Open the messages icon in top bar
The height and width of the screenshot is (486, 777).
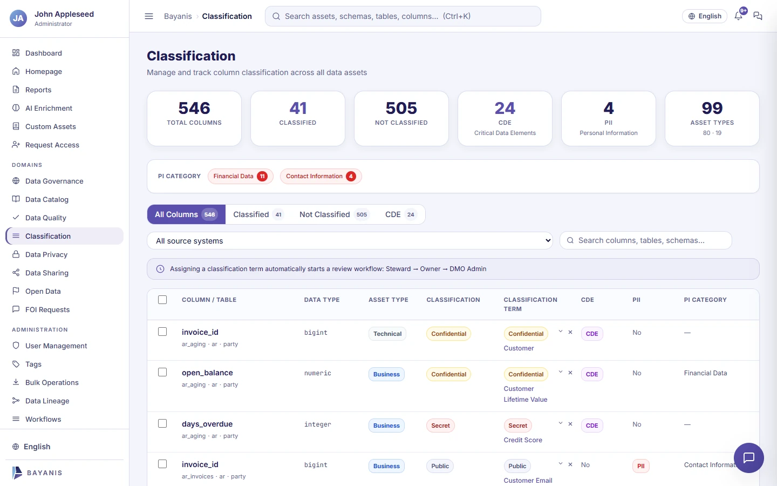point(758,16)
